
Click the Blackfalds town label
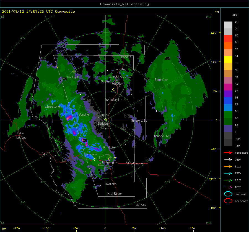point(118,76)
